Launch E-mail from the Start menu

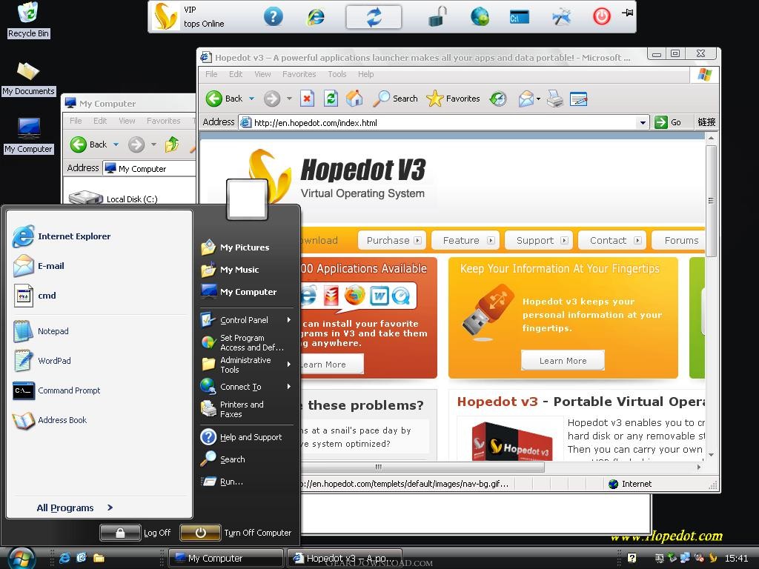coord(39,266)
